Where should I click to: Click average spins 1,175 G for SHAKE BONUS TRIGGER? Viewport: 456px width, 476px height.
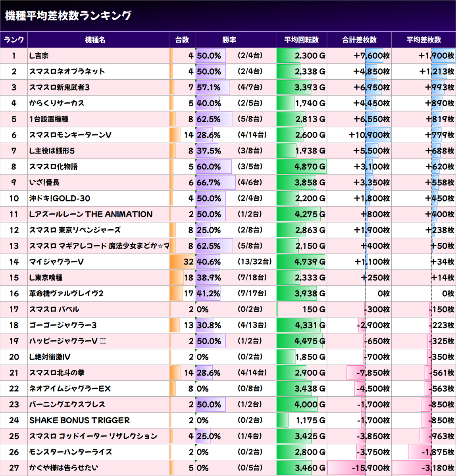311,420
